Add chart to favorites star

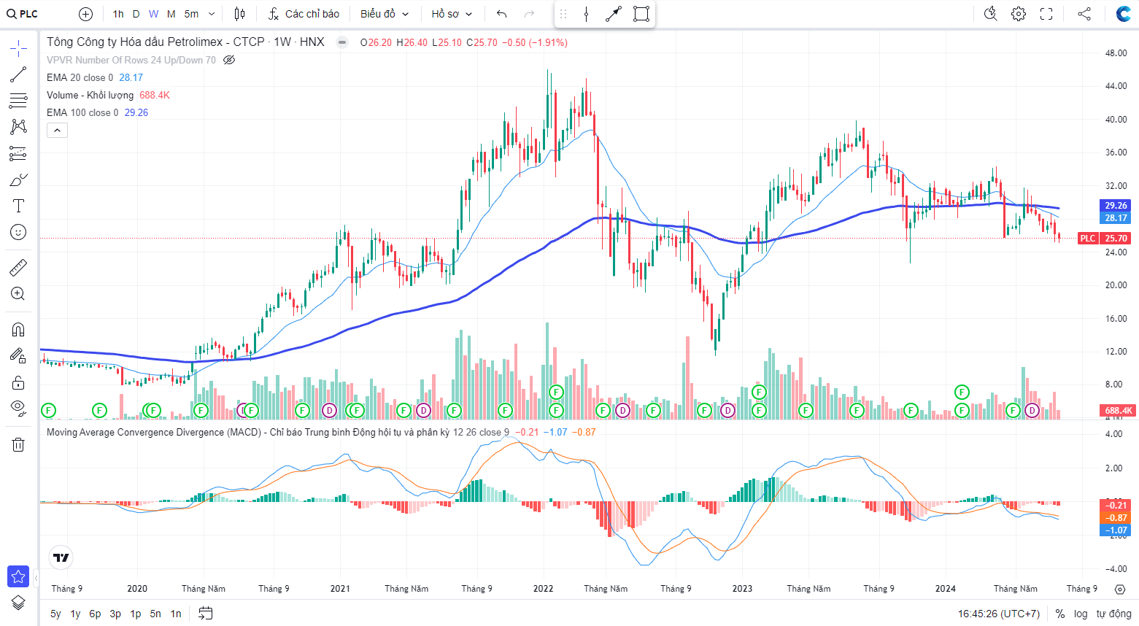tap(18, 576)
